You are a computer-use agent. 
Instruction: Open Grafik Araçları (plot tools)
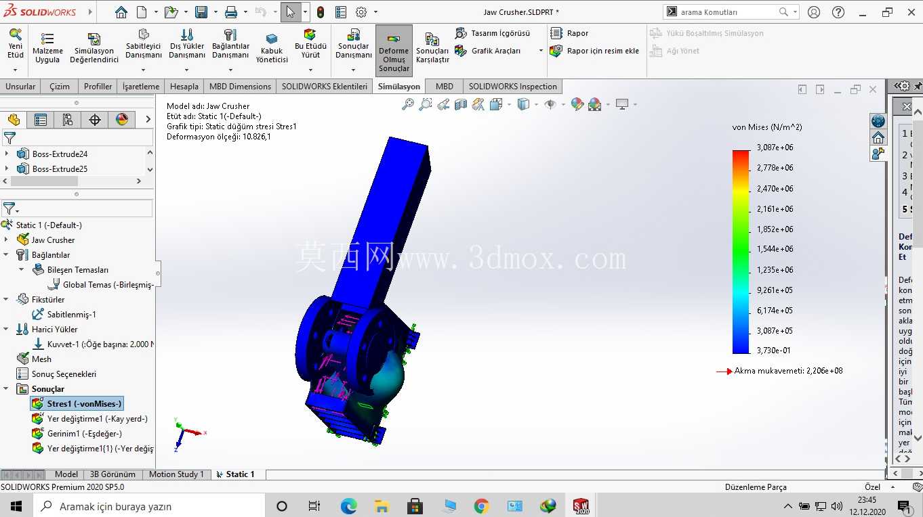point(489,51)
